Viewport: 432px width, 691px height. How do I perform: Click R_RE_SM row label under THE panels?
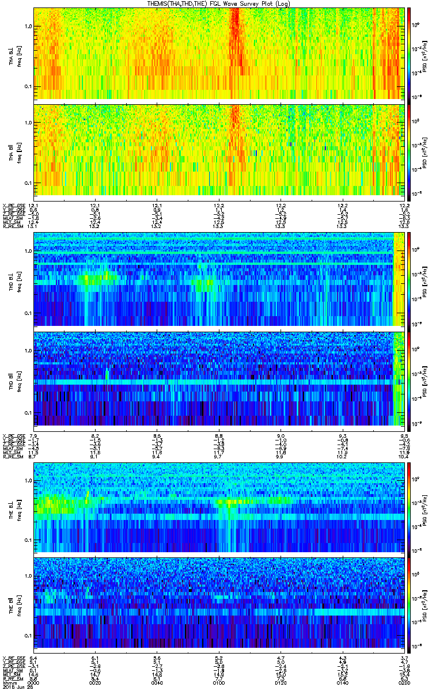point(12,679)
